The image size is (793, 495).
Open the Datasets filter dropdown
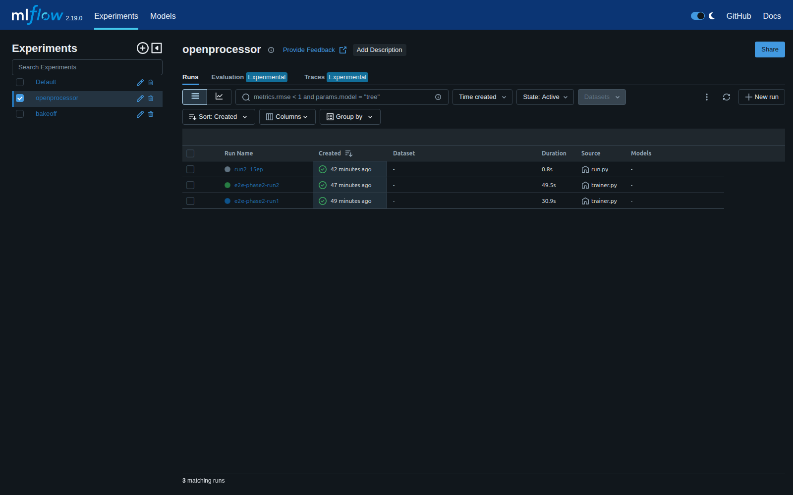pyautogui.click(x=602, y=97)
